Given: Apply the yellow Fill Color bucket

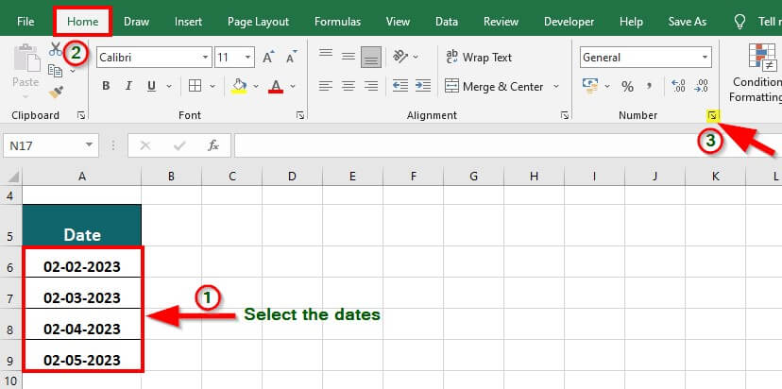Looking at the screenshot, I should (239, 86).
